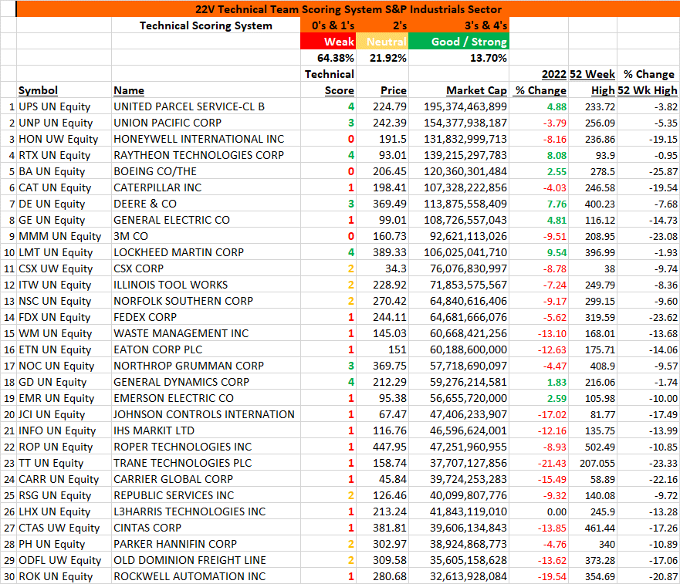Screen dimensions: 680x584
Task: Select CARRIER GLOBAL CORP cell
Action: 205,479
